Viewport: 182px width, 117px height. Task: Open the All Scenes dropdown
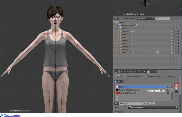145,18
